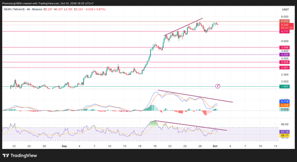
Task: Select the descending purple trendline on MACD pane
Action: [195, 96]
